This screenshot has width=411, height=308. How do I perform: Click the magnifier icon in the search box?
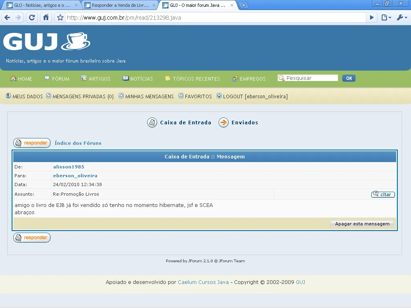pos(281,78)
